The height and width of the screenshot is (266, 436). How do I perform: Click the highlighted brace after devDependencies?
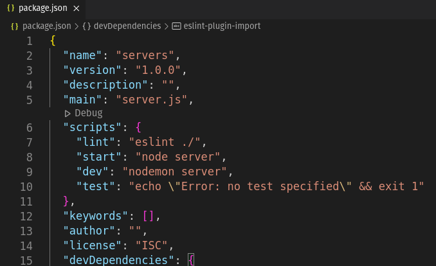tap(191, 260)
